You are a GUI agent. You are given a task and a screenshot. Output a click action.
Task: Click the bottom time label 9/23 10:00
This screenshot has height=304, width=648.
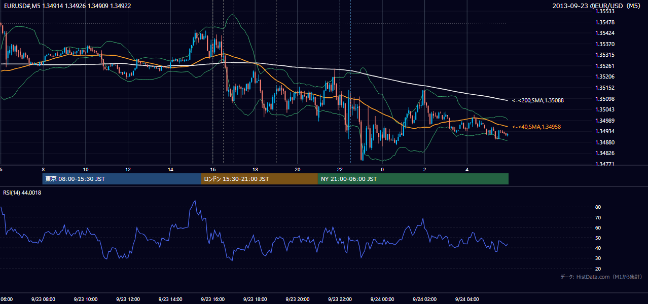(x=85, y=299)
